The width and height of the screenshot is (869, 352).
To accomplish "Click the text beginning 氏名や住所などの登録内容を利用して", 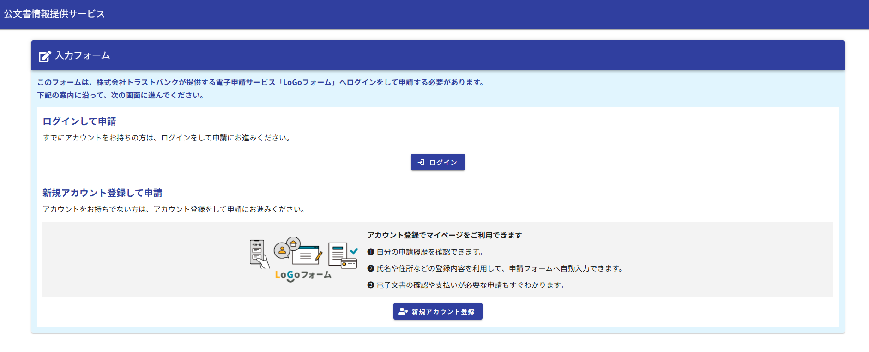I will (x=501, y=268).
